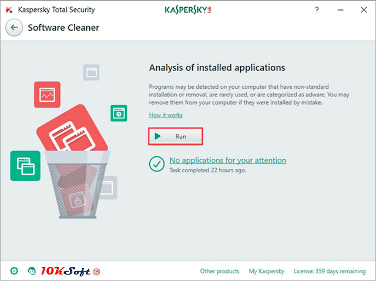This screenshot has height=281, width=376.
Task: Open the How it works link
Action: point(166,115)
